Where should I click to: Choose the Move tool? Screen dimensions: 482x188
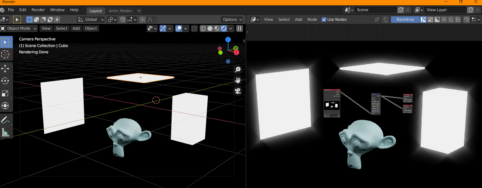5,69
